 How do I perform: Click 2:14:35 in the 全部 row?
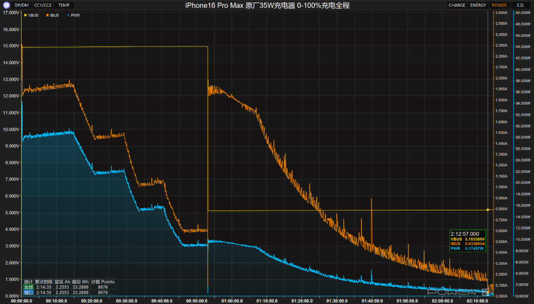(44, 287)
